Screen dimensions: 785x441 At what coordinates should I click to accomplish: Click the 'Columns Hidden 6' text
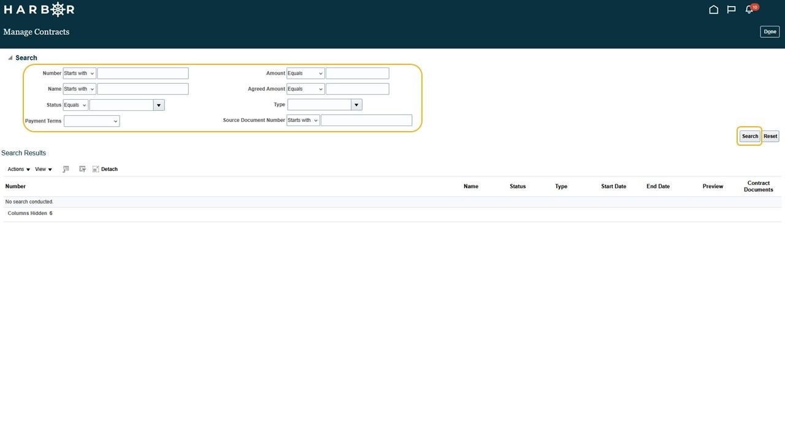pyautogui.click(x=30, y=213)
